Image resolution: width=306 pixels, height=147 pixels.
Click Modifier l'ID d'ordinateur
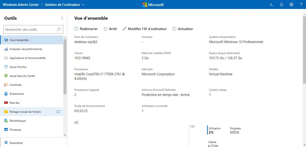coord(145,29)
